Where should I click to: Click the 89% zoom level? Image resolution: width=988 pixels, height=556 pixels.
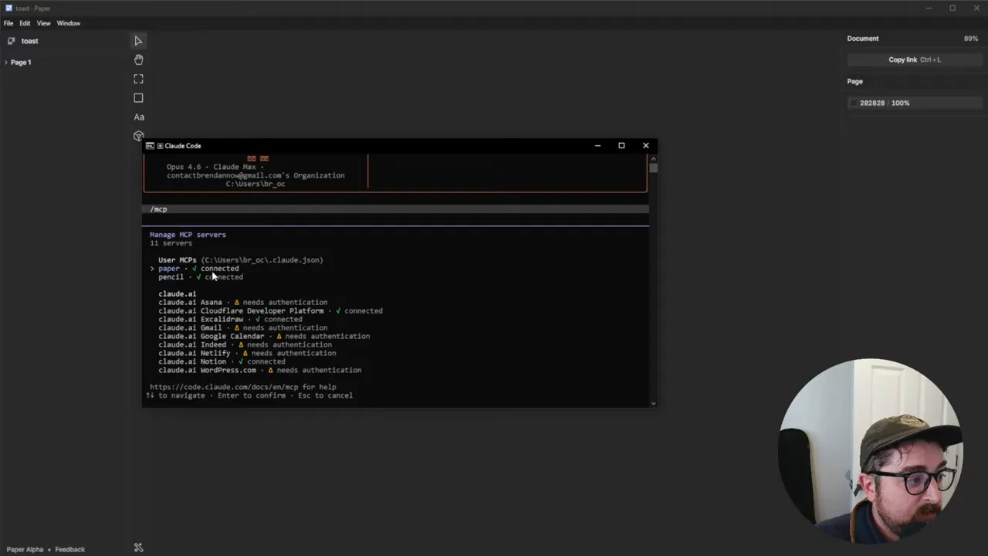pyautogui.click(x=970, y=39)
